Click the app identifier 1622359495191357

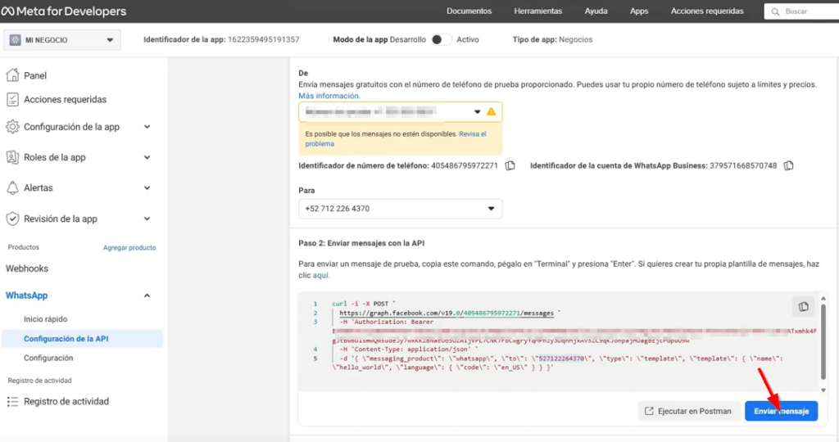pos(263,39)
